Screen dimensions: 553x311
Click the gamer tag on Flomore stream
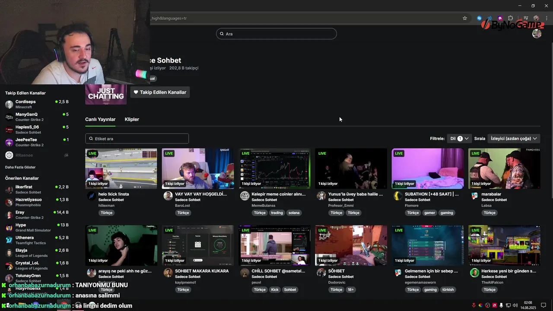click(x=429, y=213)
